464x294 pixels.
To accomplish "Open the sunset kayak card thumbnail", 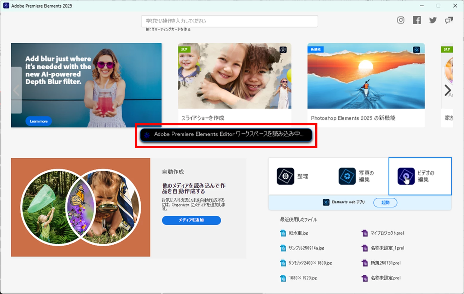I will (x=366, y=76).
